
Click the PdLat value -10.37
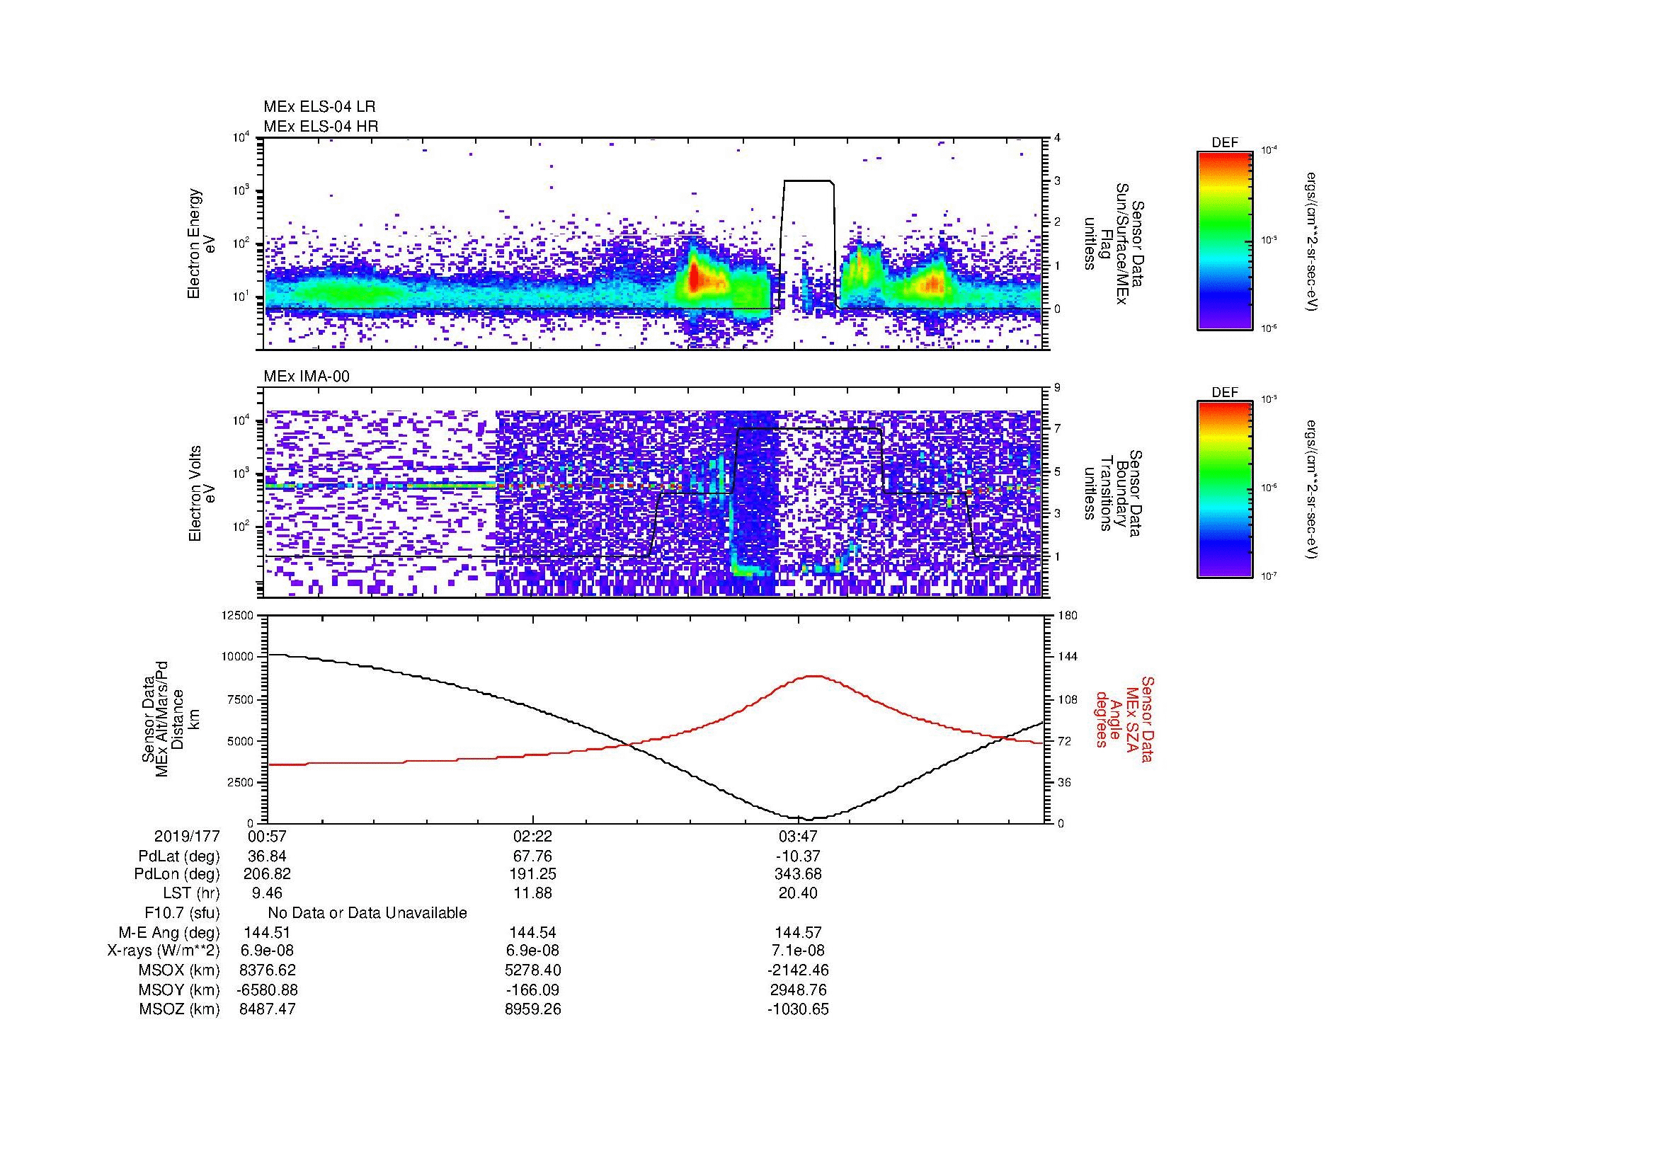pyautogui.click(x=798, y=856)
